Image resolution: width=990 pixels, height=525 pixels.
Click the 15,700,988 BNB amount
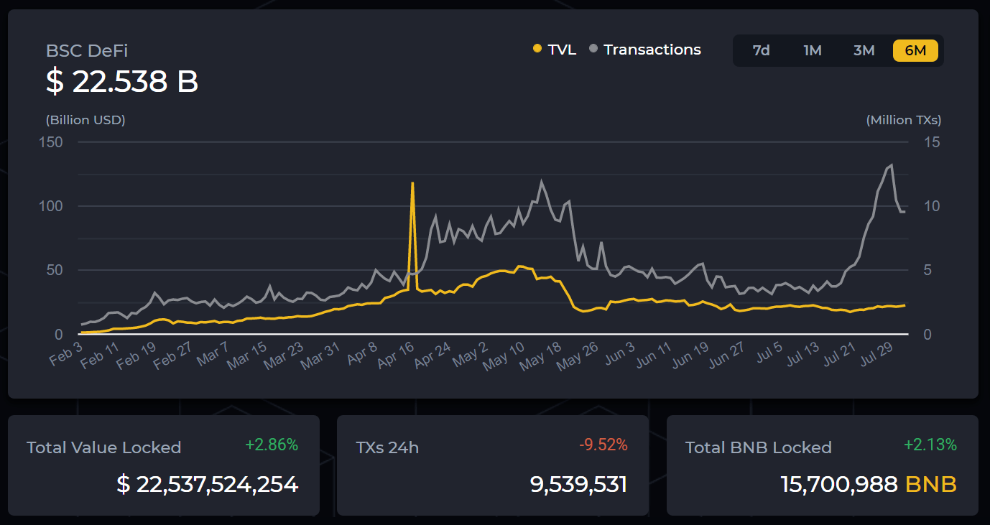pyautogui.click(x=869, y=485)
